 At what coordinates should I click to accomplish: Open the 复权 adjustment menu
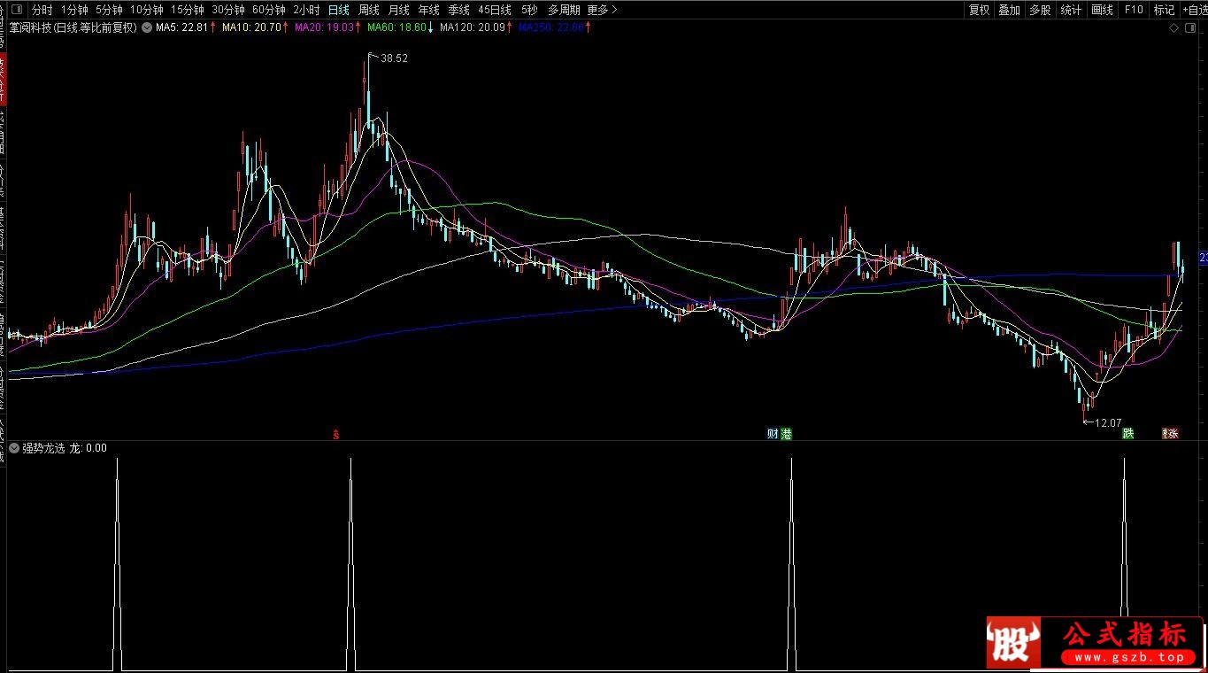pos(979,10)
